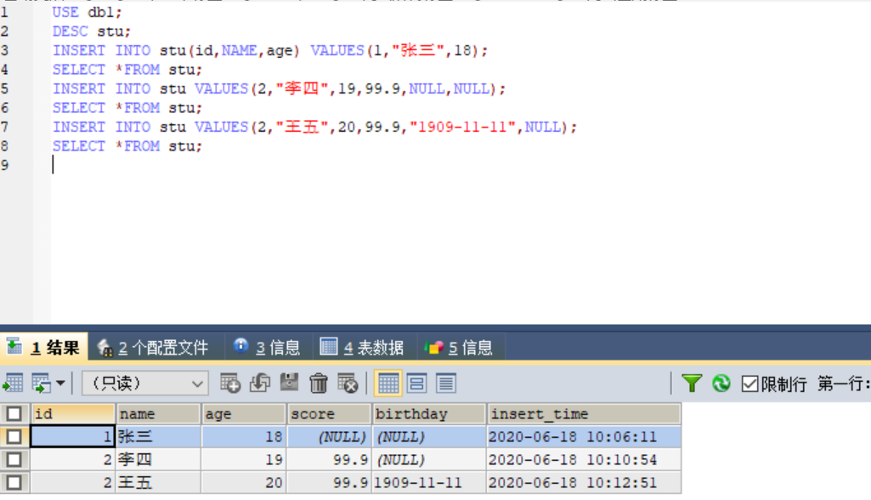Select the age cell showing 19

coord(244,459)
